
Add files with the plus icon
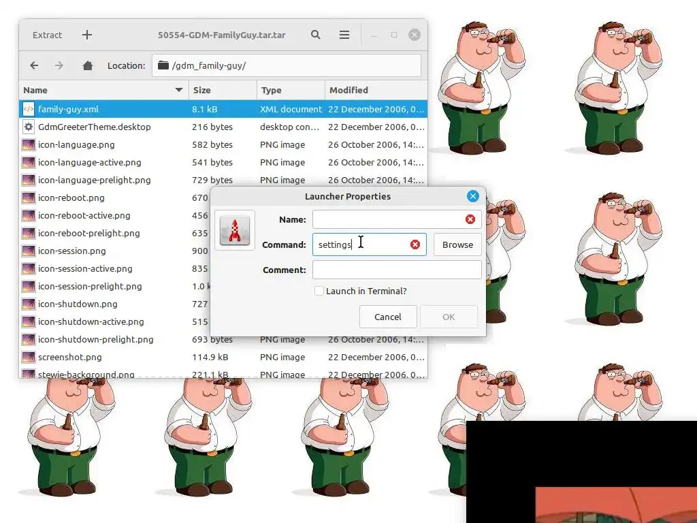[x=87, y=35]
